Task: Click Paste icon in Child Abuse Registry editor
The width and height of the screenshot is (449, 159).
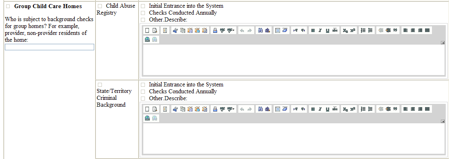Action: 190,30
